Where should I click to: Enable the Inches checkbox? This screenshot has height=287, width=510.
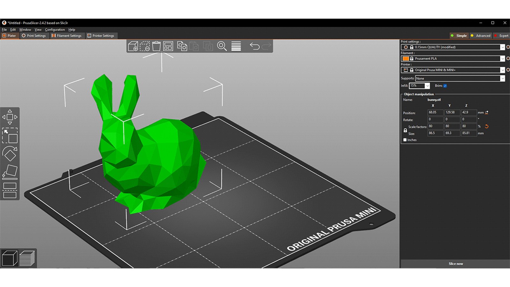point(405,140)
